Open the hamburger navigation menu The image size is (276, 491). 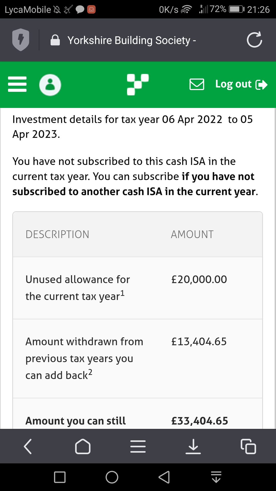pos(17,84)
